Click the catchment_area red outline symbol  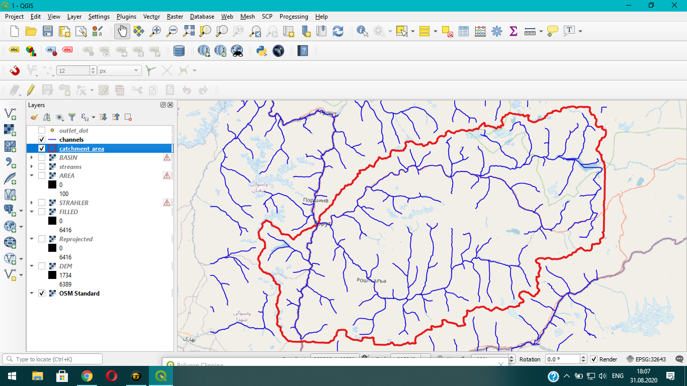click(52, 149)
